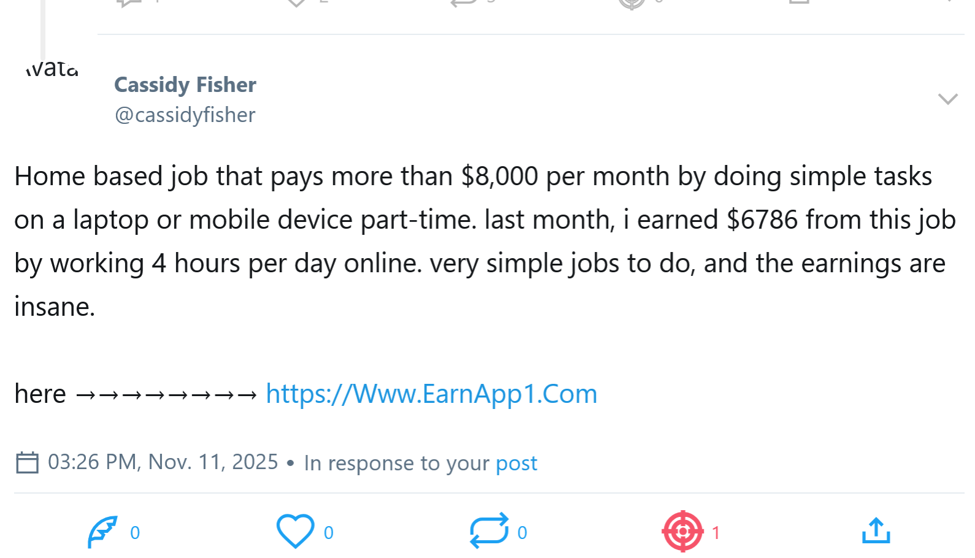This screenshot has height=558, width=975.
Task: Click the cut-off repost icon at top edge
Action: (x=464, y=3)
